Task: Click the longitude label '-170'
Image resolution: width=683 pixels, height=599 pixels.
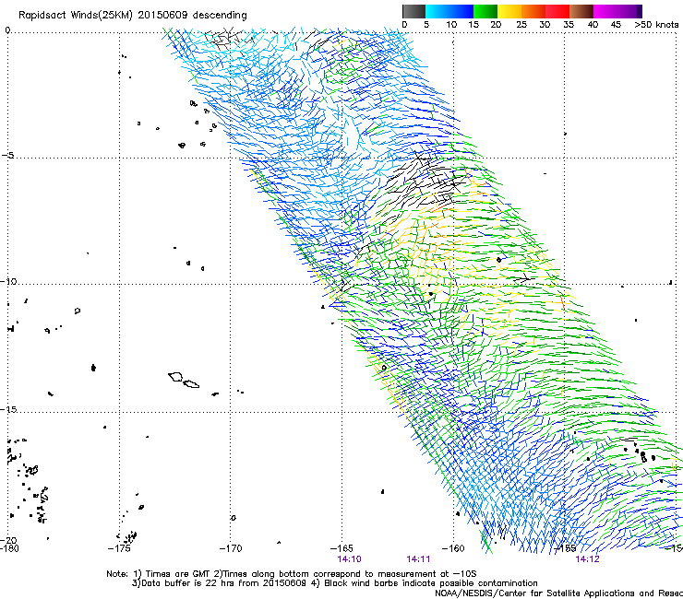Action: (231, 548)
